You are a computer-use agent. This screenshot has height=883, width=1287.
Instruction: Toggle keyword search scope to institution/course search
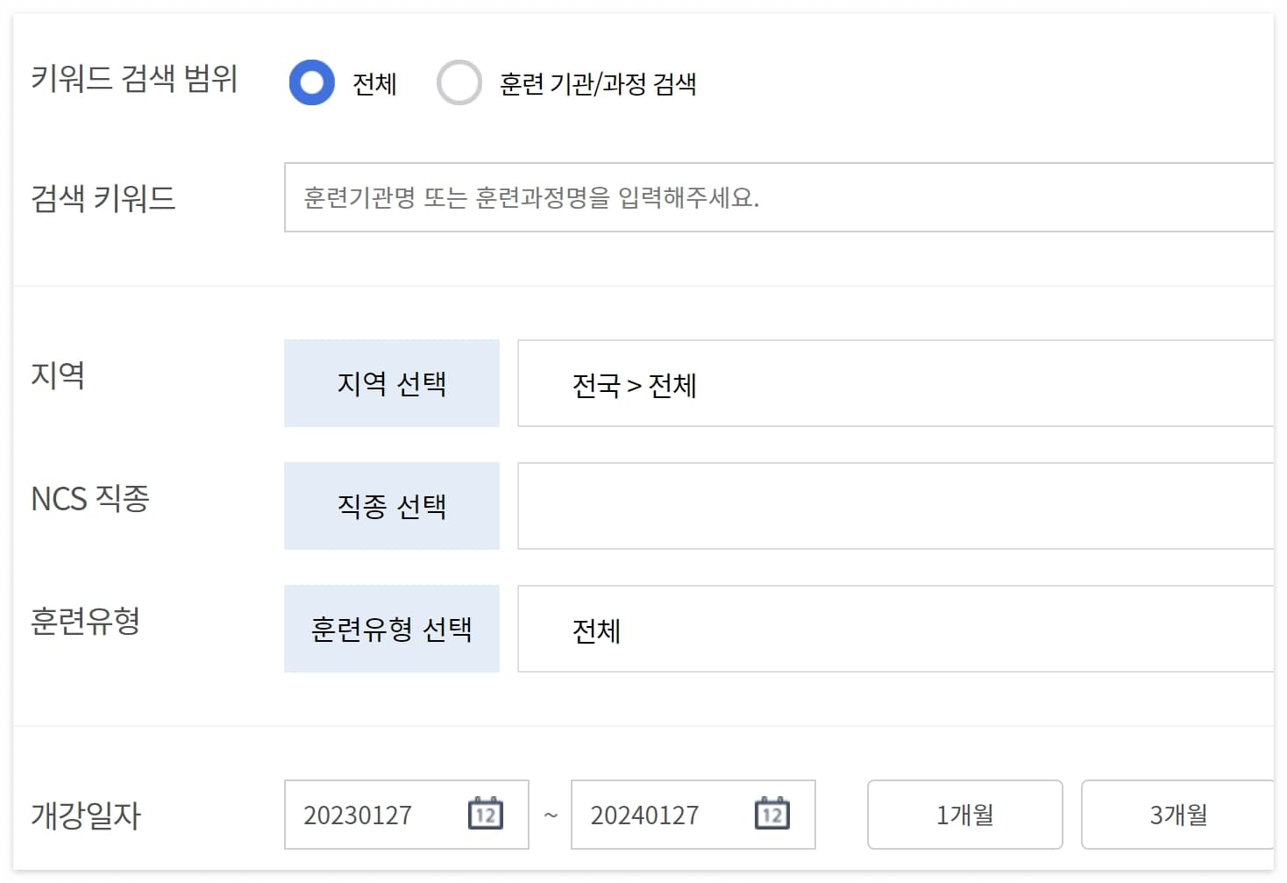tap(459, 82)
